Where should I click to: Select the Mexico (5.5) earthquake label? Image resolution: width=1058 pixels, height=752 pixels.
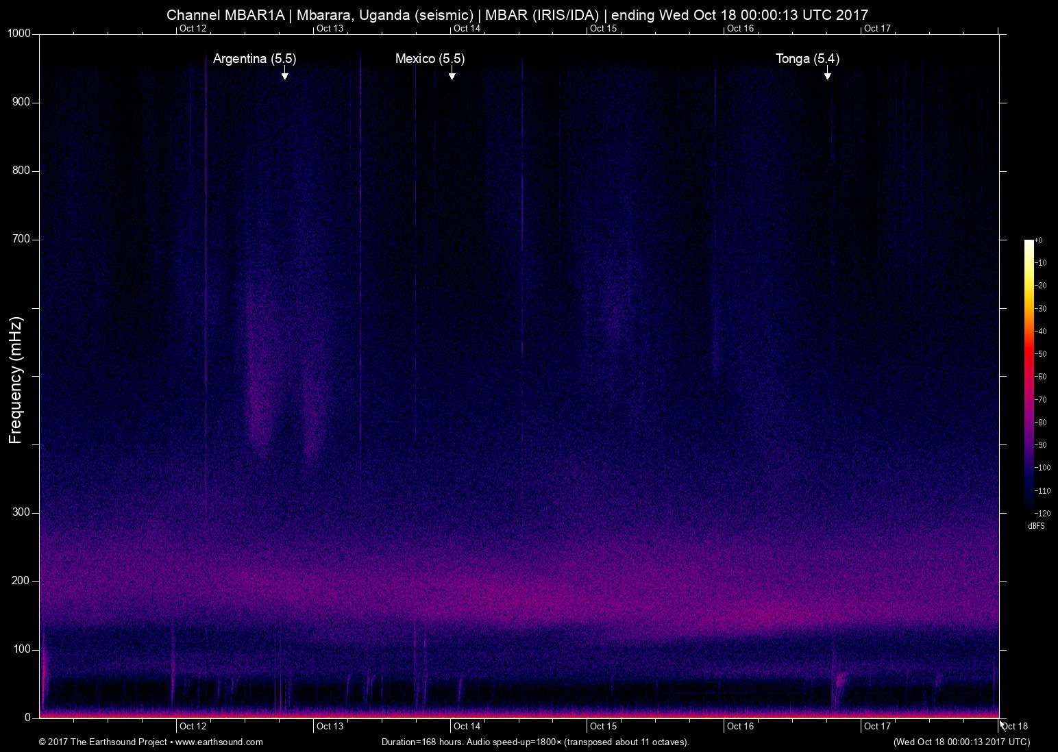pyautogui.click(x=430, y=59)
